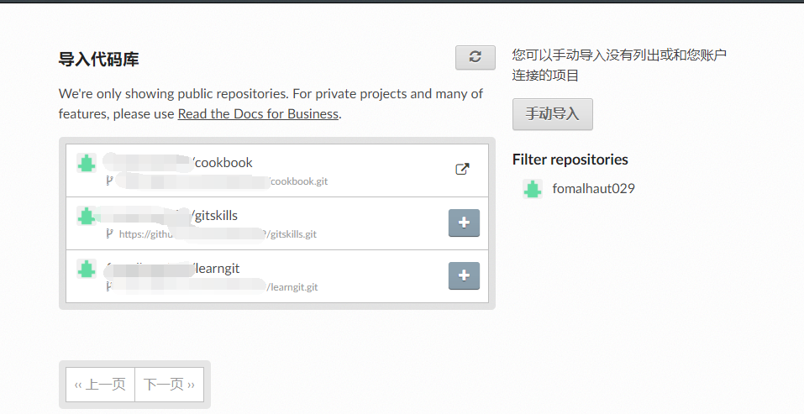Add the gitskills repository with plus button
This screenshot has width=804, height=414.
464,223
